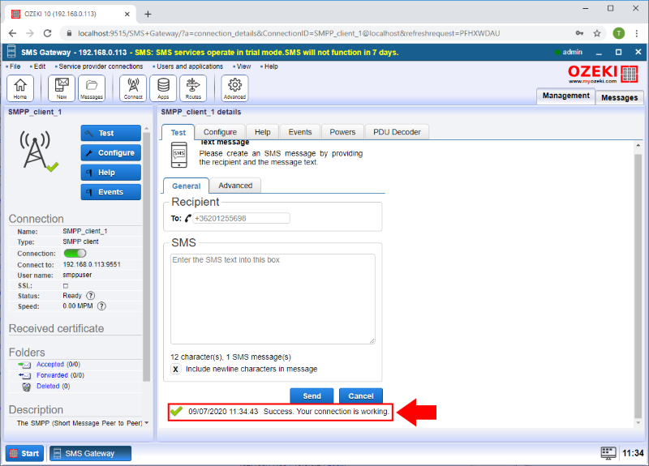Click the SMS text box

273,299
